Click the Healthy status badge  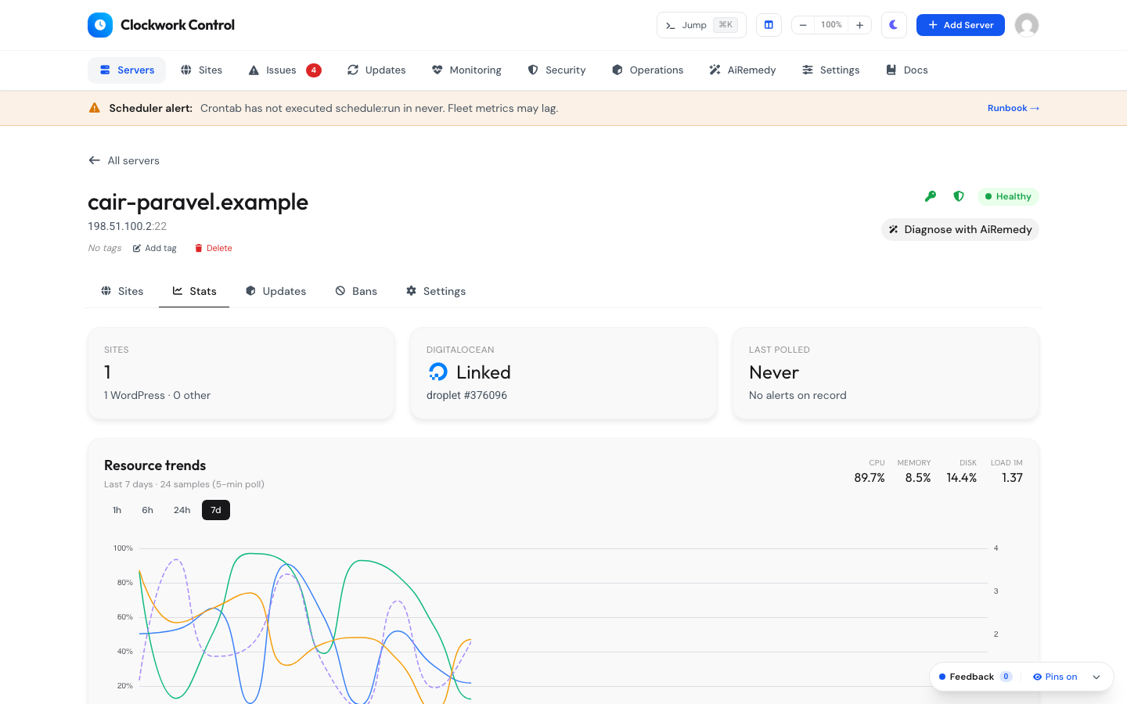point(1008,196)
